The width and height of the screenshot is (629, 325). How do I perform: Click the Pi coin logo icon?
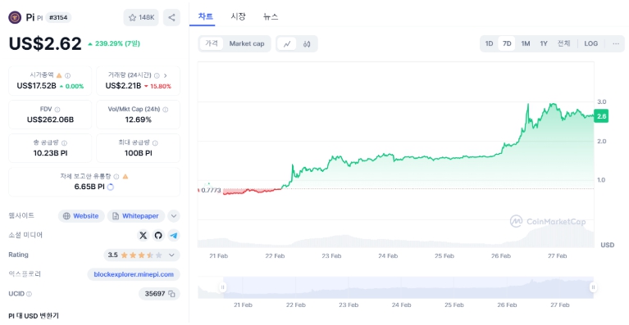15,18
